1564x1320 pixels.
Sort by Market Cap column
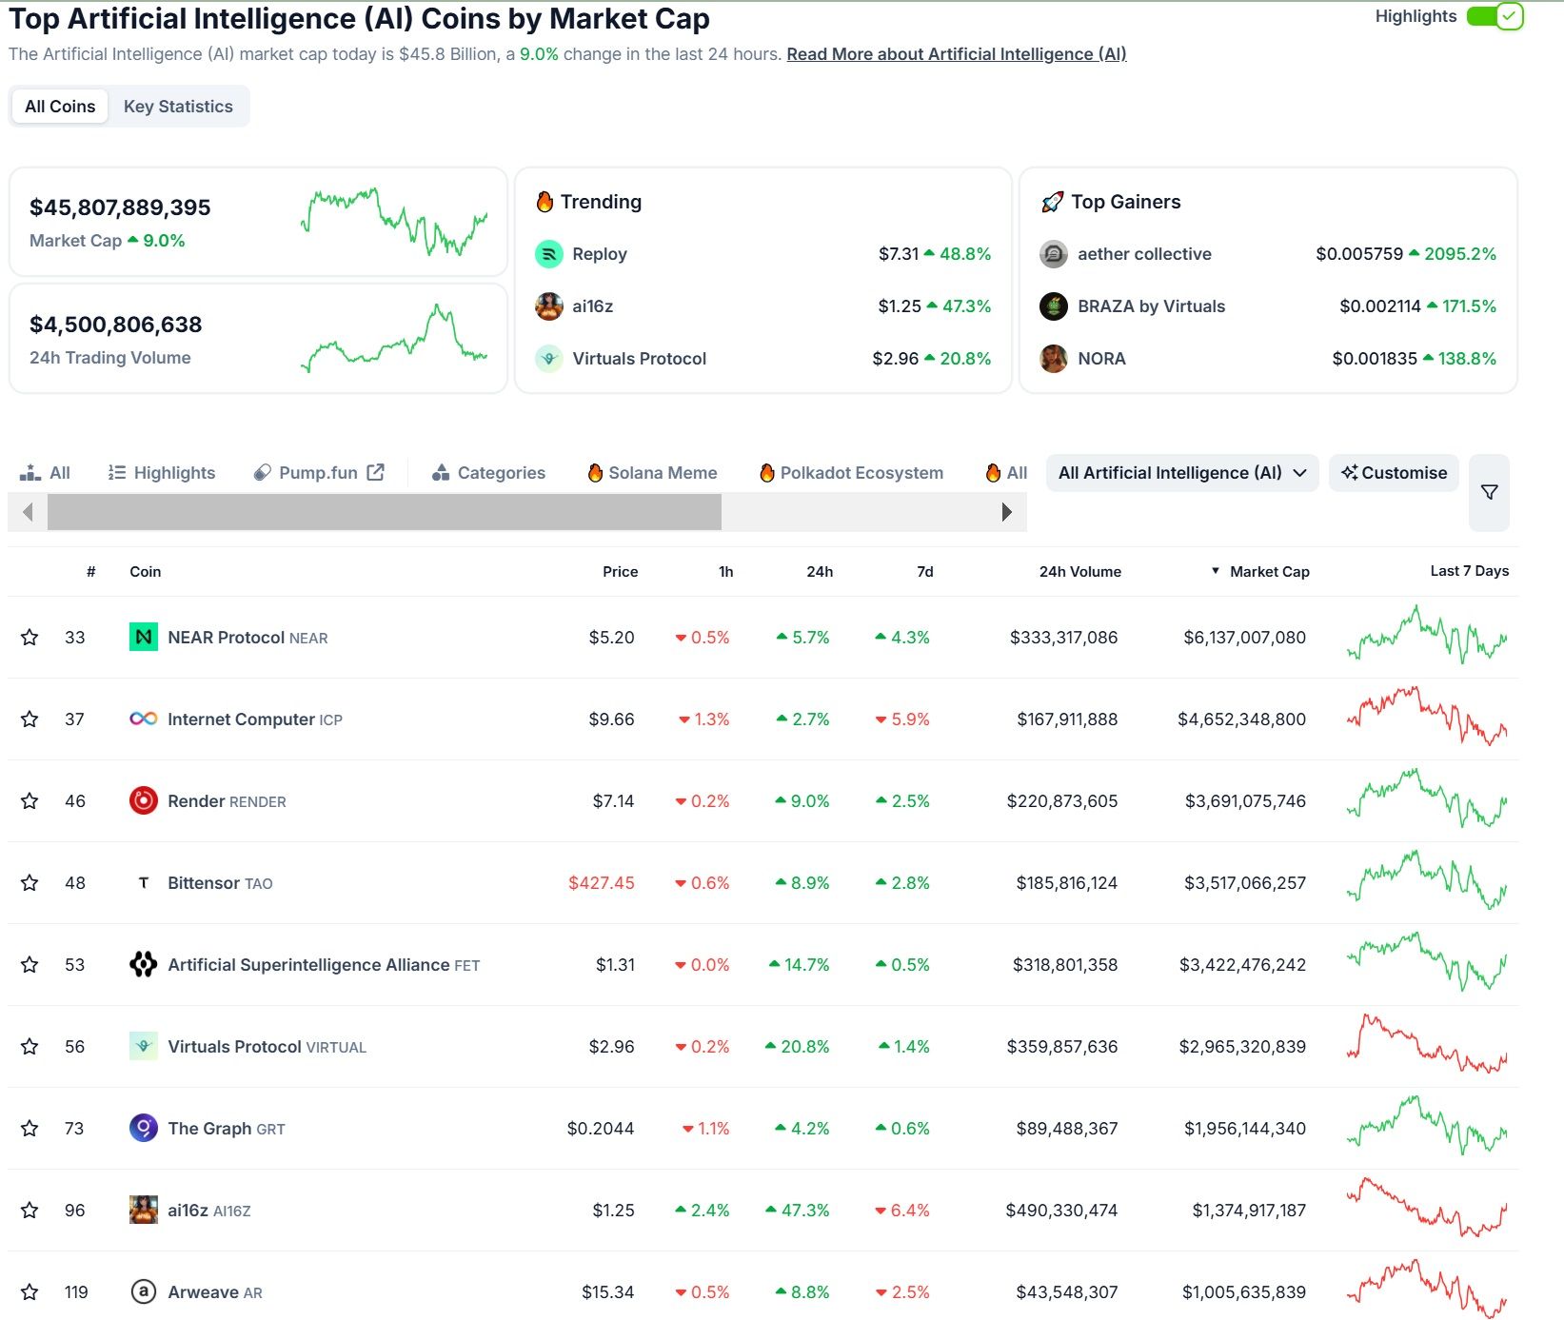pyautogui.click(x=1270, y=572)
